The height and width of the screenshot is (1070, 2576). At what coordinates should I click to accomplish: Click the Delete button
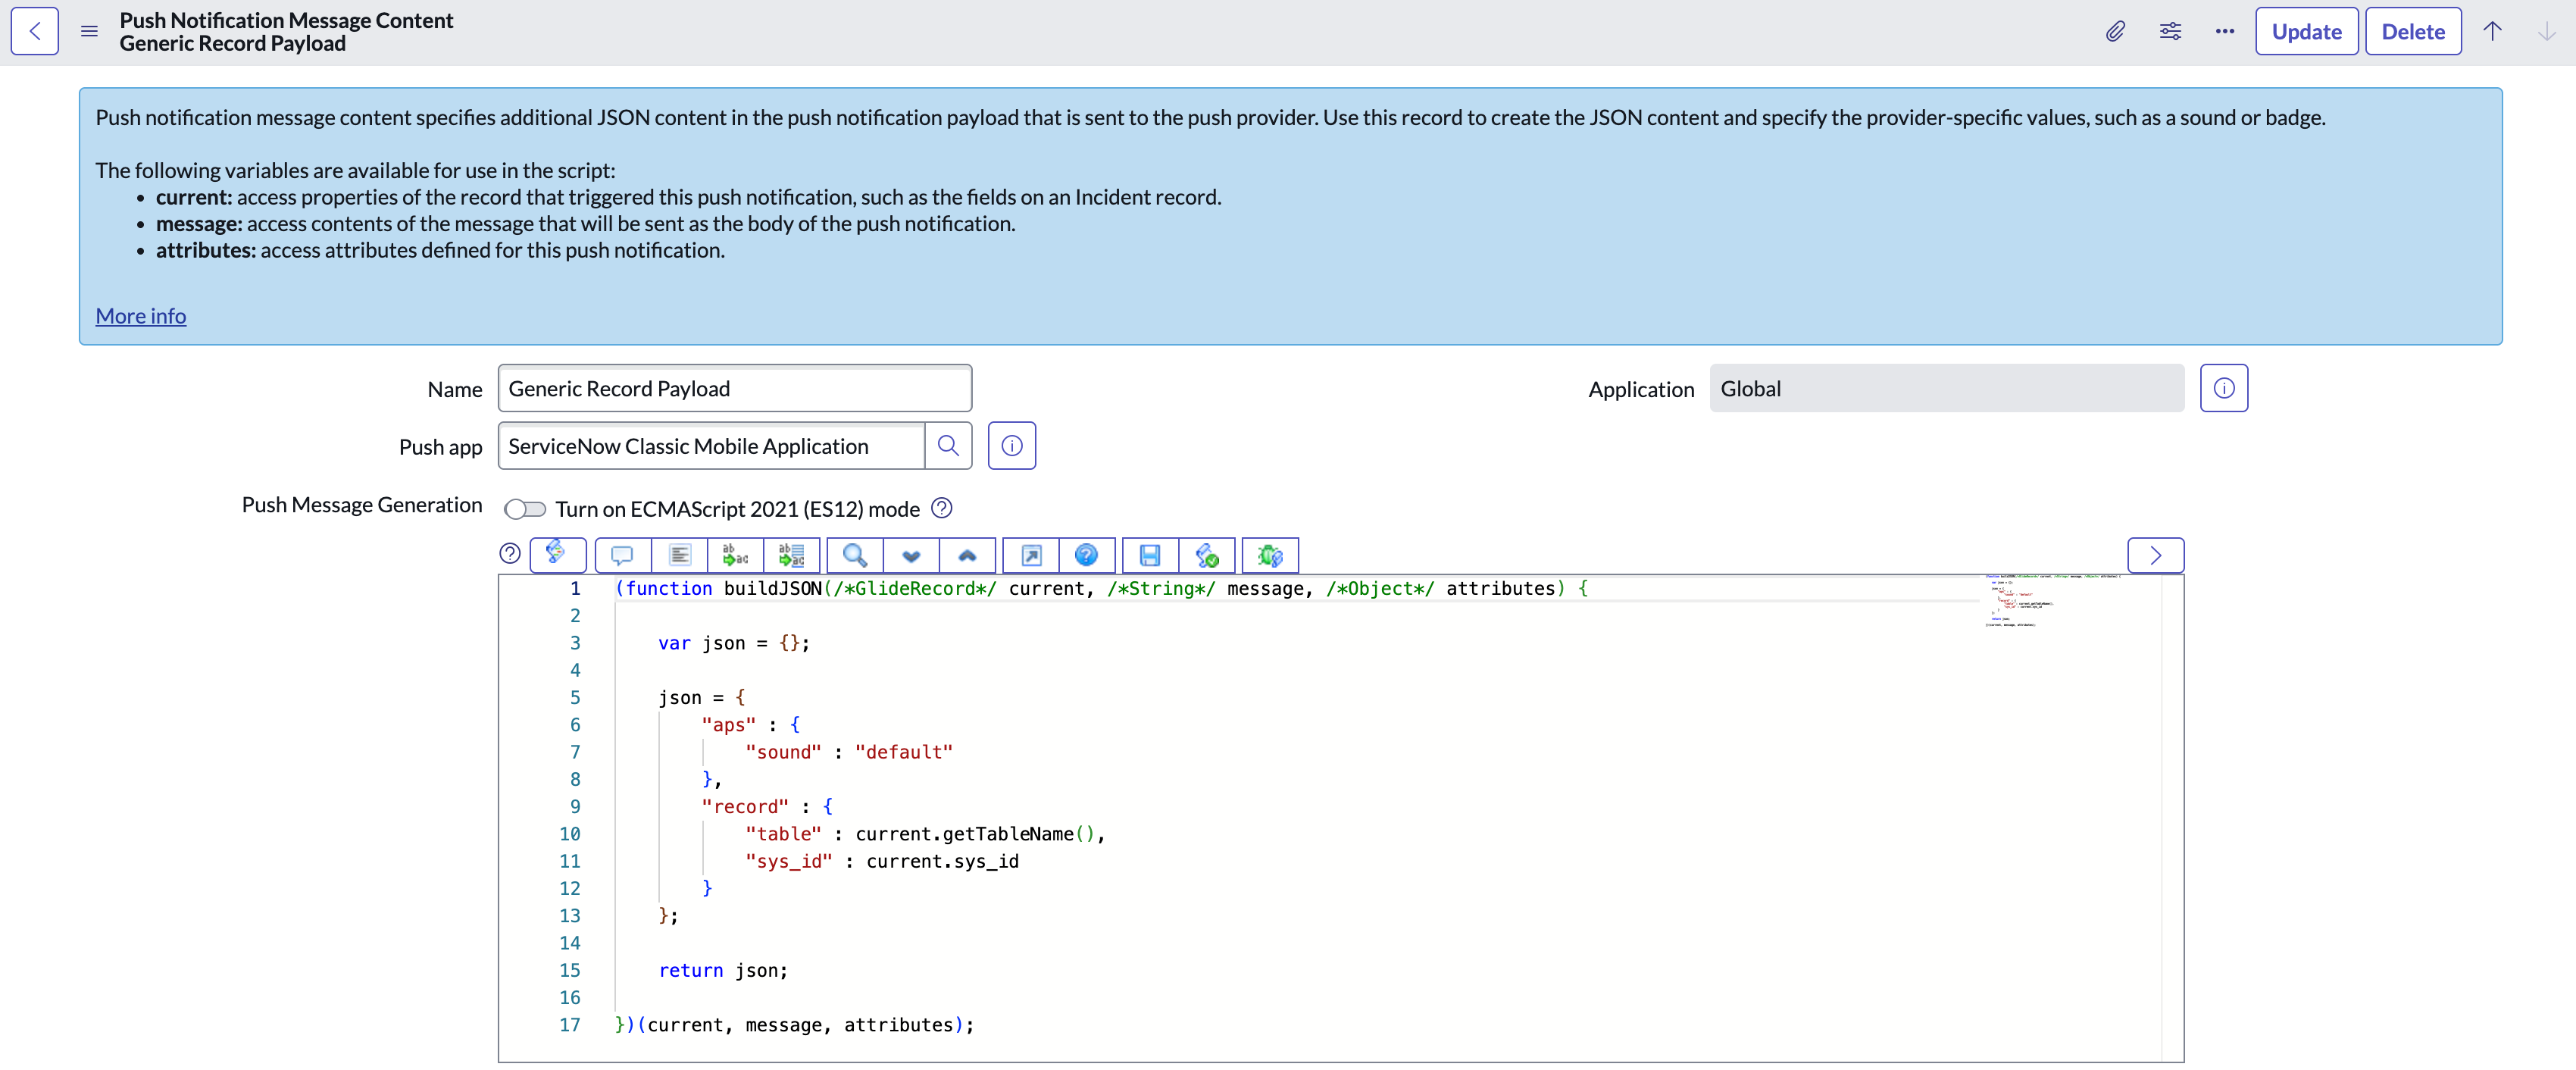tap(2412, 31)
